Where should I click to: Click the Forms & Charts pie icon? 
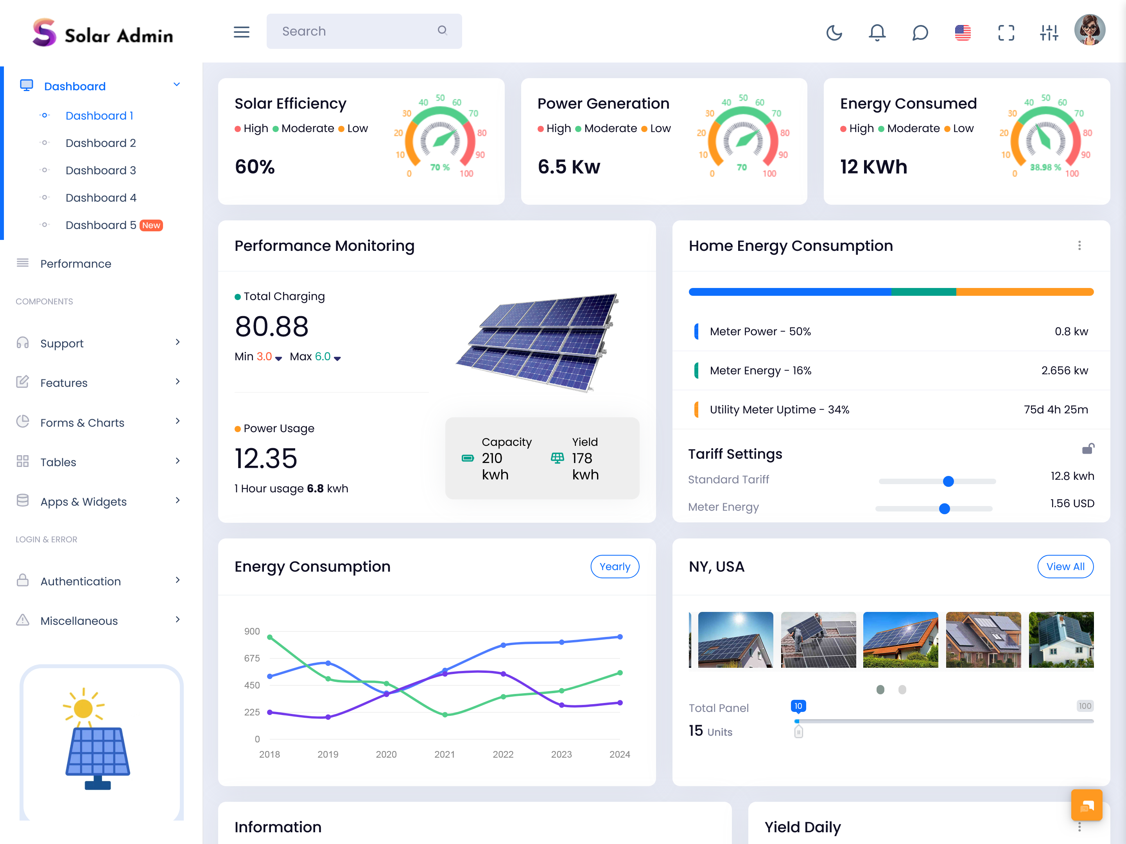[22, 421]
